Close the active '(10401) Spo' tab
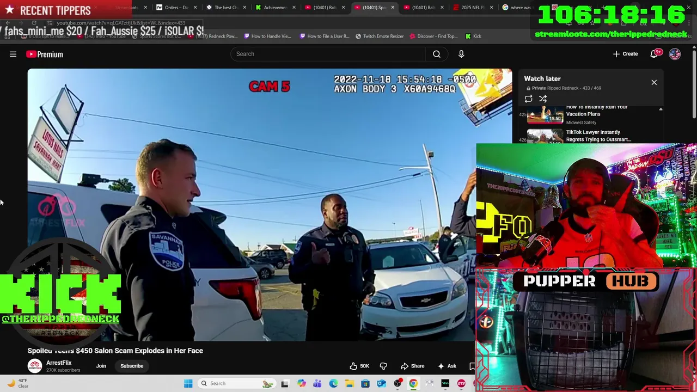697x392 pixels. click(x=393, y=8)
